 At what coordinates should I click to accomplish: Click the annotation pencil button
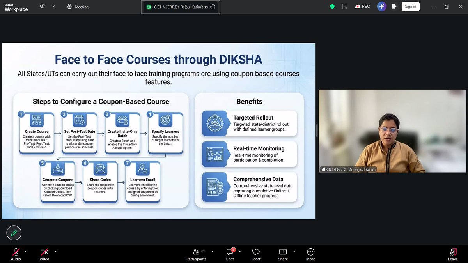tap(14, 233)
